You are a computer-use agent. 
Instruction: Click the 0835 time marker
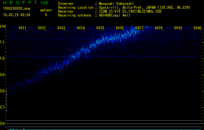(x=100, y=28)
